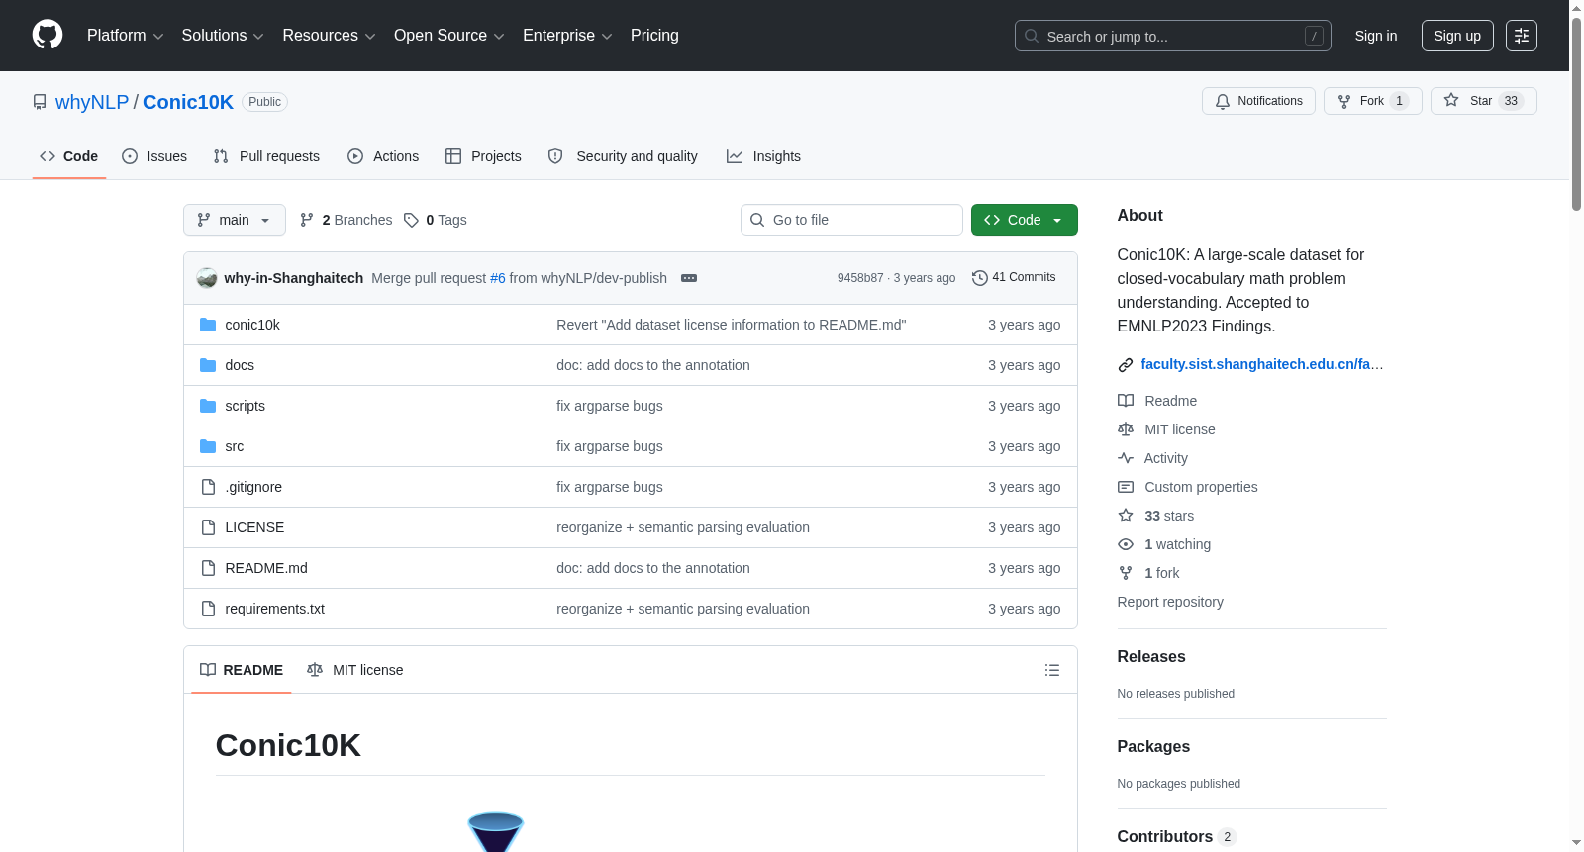Viewport: 1584px width, 852px height.
Task: Open the command palette icon beside Sign up
Action: pos(1522,36)
